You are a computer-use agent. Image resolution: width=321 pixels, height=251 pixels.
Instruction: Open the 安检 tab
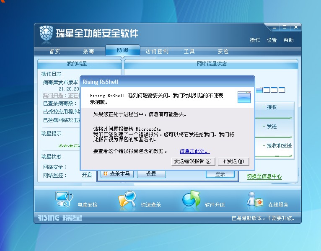coord(223,51)
